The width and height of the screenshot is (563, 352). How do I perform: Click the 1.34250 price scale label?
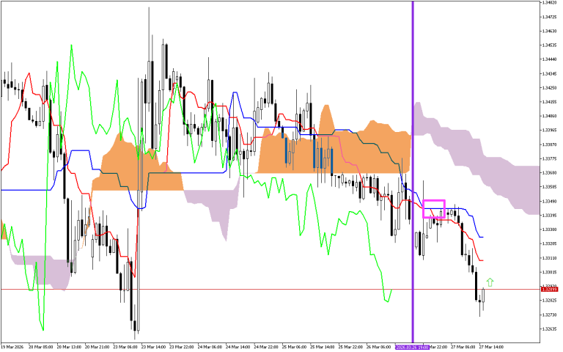tap(549, 88)
